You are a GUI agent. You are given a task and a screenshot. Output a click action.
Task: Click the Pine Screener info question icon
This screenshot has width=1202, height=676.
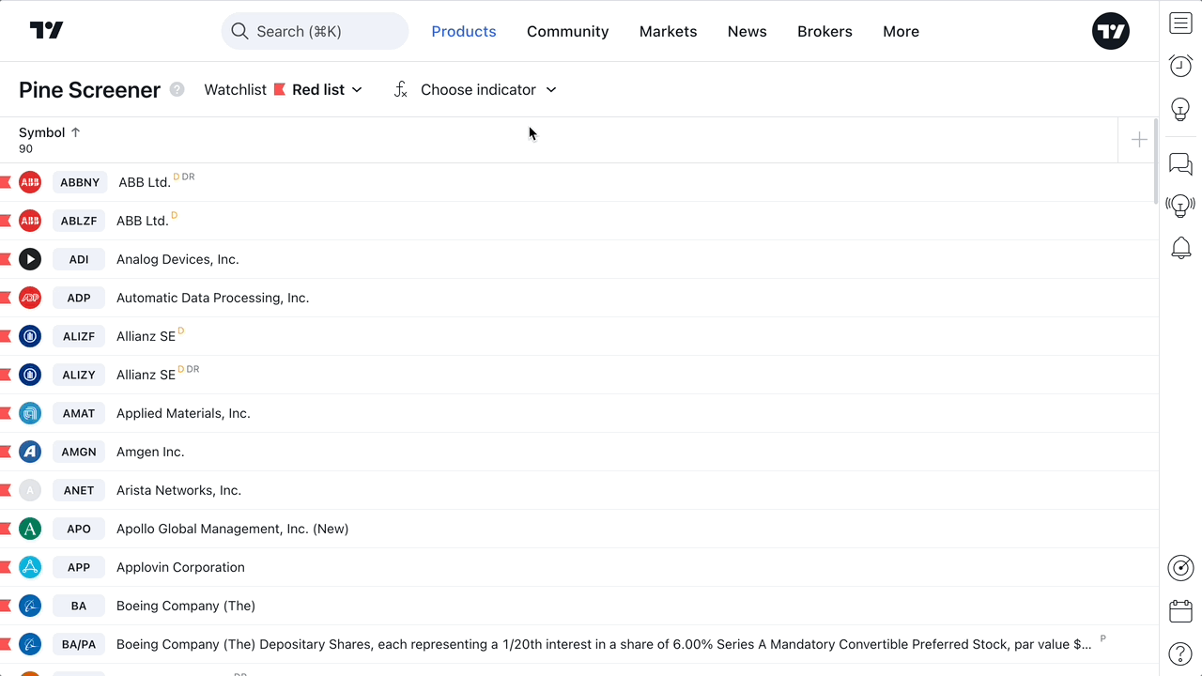[x=177, y=90]
